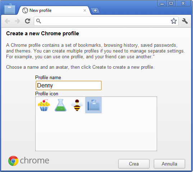Viewport: 193px width, 172px height.
Task: Click the 'Profile name' label
Action: 48,78
